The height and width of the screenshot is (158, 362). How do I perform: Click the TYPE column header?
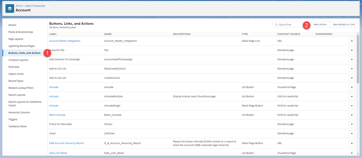coord(245,34)
